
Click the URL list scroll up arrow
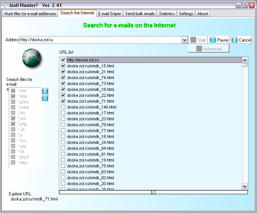pos(245,60)
